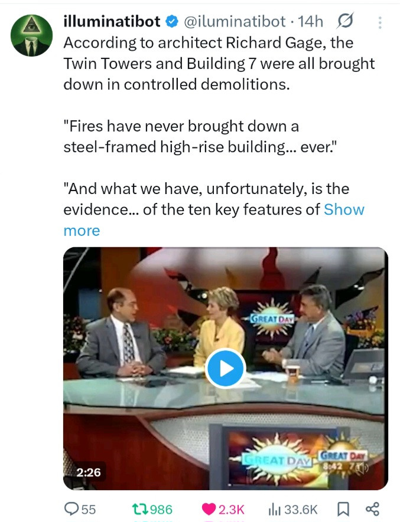Click the illuminatibot display name

pyautogui.click(x=112, y=22)
